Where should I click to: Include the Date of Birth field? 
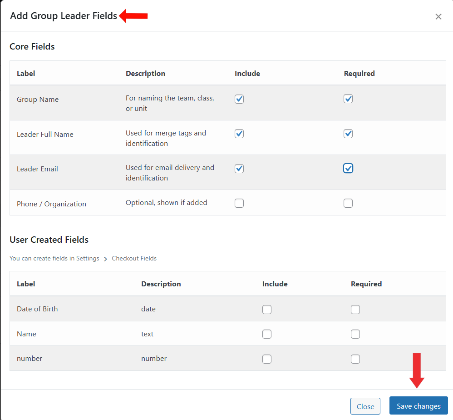pyautogui.click(x=267, y=310)
